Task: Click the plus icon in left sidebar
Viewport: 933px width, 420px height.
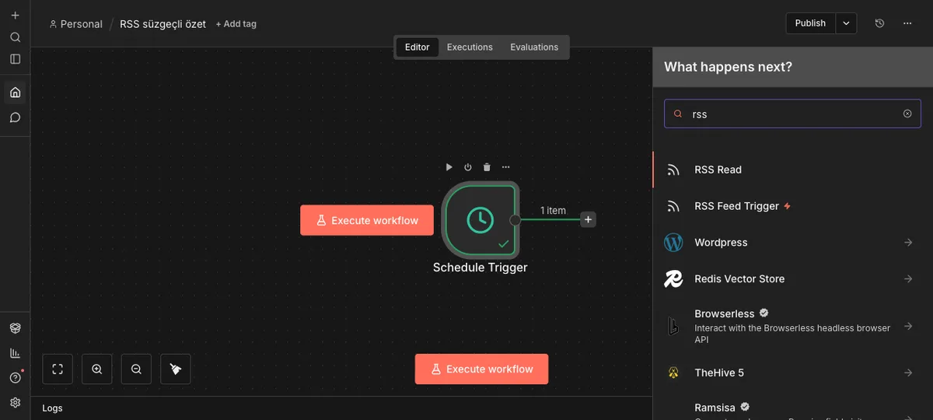Action: click(15, 16)
